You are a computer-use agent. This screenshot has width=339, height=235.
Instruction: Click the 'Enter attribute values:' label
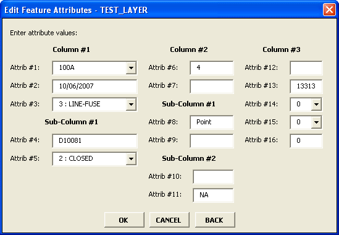coord(43,33)
